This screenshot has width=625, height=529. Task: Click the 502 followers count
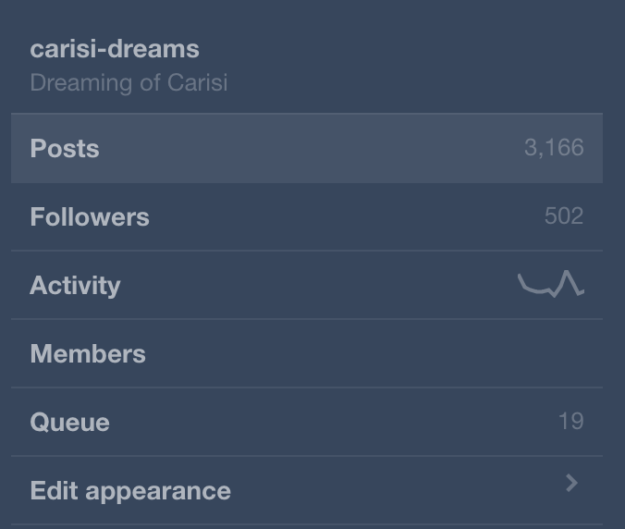pos(564,216)
